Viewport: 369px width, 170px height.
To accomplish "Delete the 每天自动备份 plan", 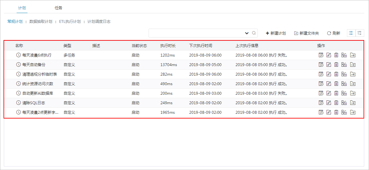I will pyautogui.click(x=336, y=65).
